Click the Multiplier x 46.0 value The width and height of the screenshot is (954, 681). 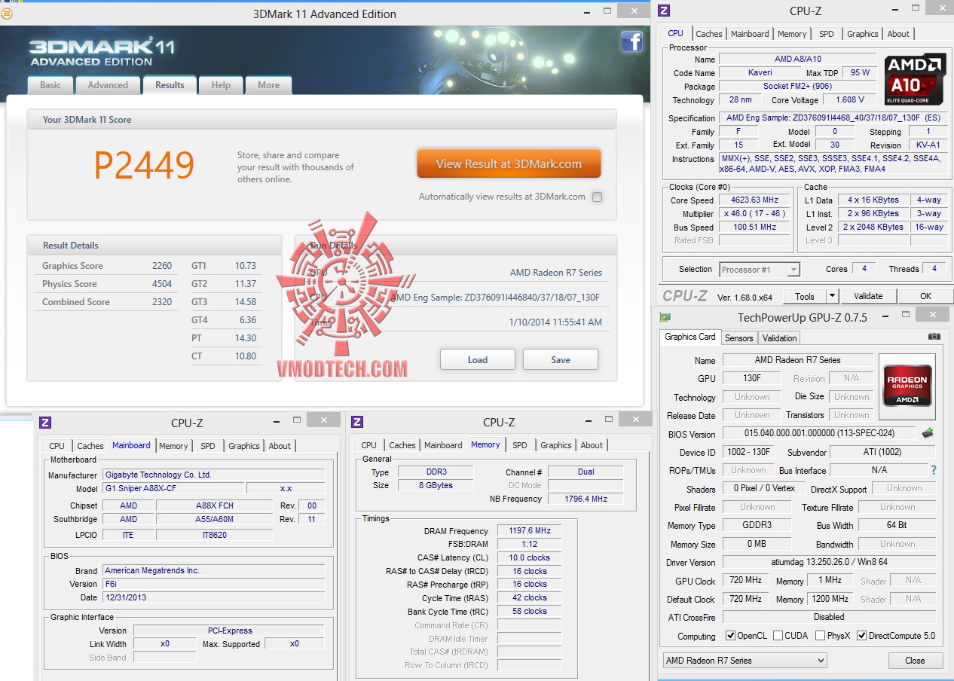click(754, 214)
